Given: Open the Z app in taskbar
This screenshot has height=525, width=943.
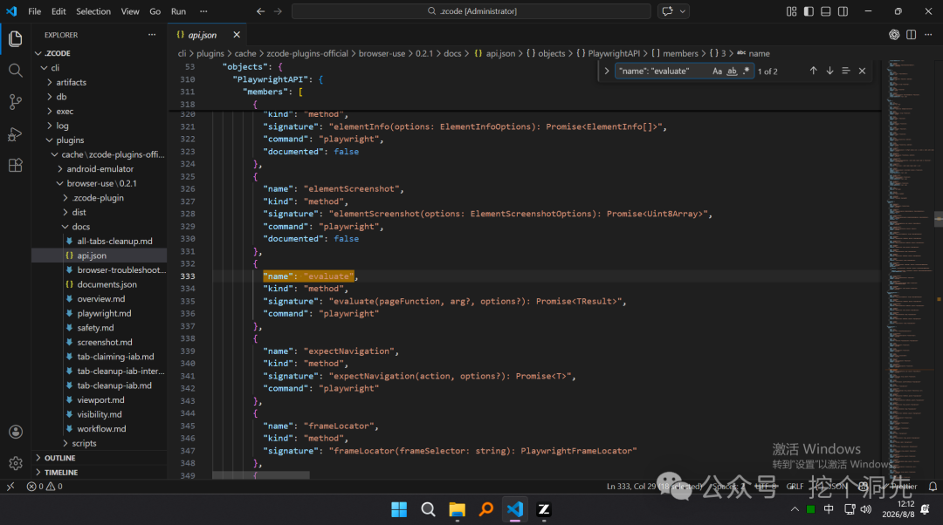Looking at the screenshot, I should point(544,510).
